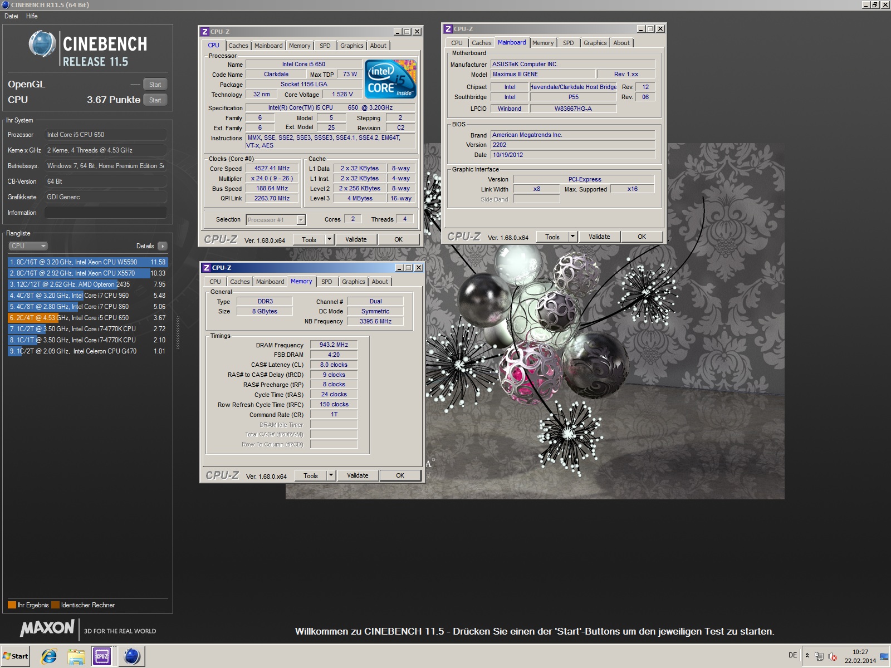Open Tools dropdown arrow in CPU window
Viewport: 891px width, 668px height.
(329, 239)
